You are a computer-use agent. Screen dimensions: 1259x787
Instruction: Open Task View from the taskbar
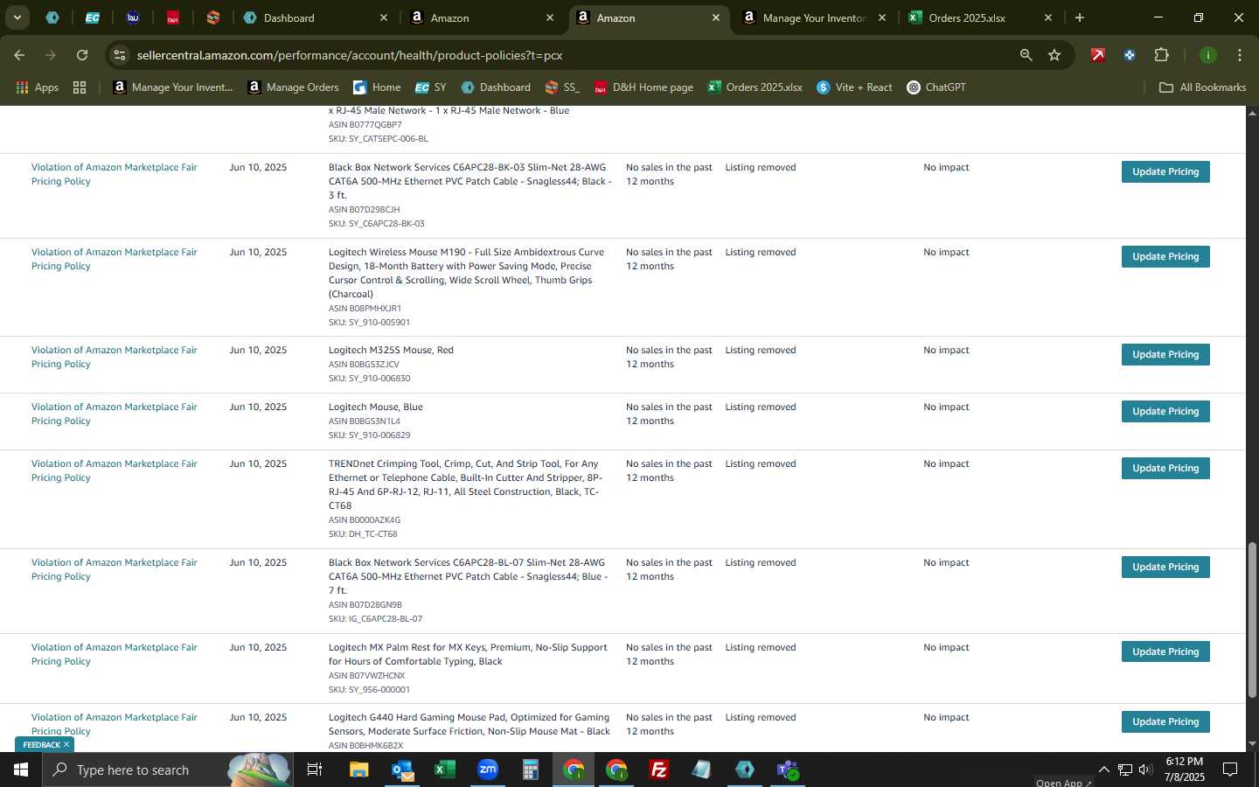pos(315,770)
